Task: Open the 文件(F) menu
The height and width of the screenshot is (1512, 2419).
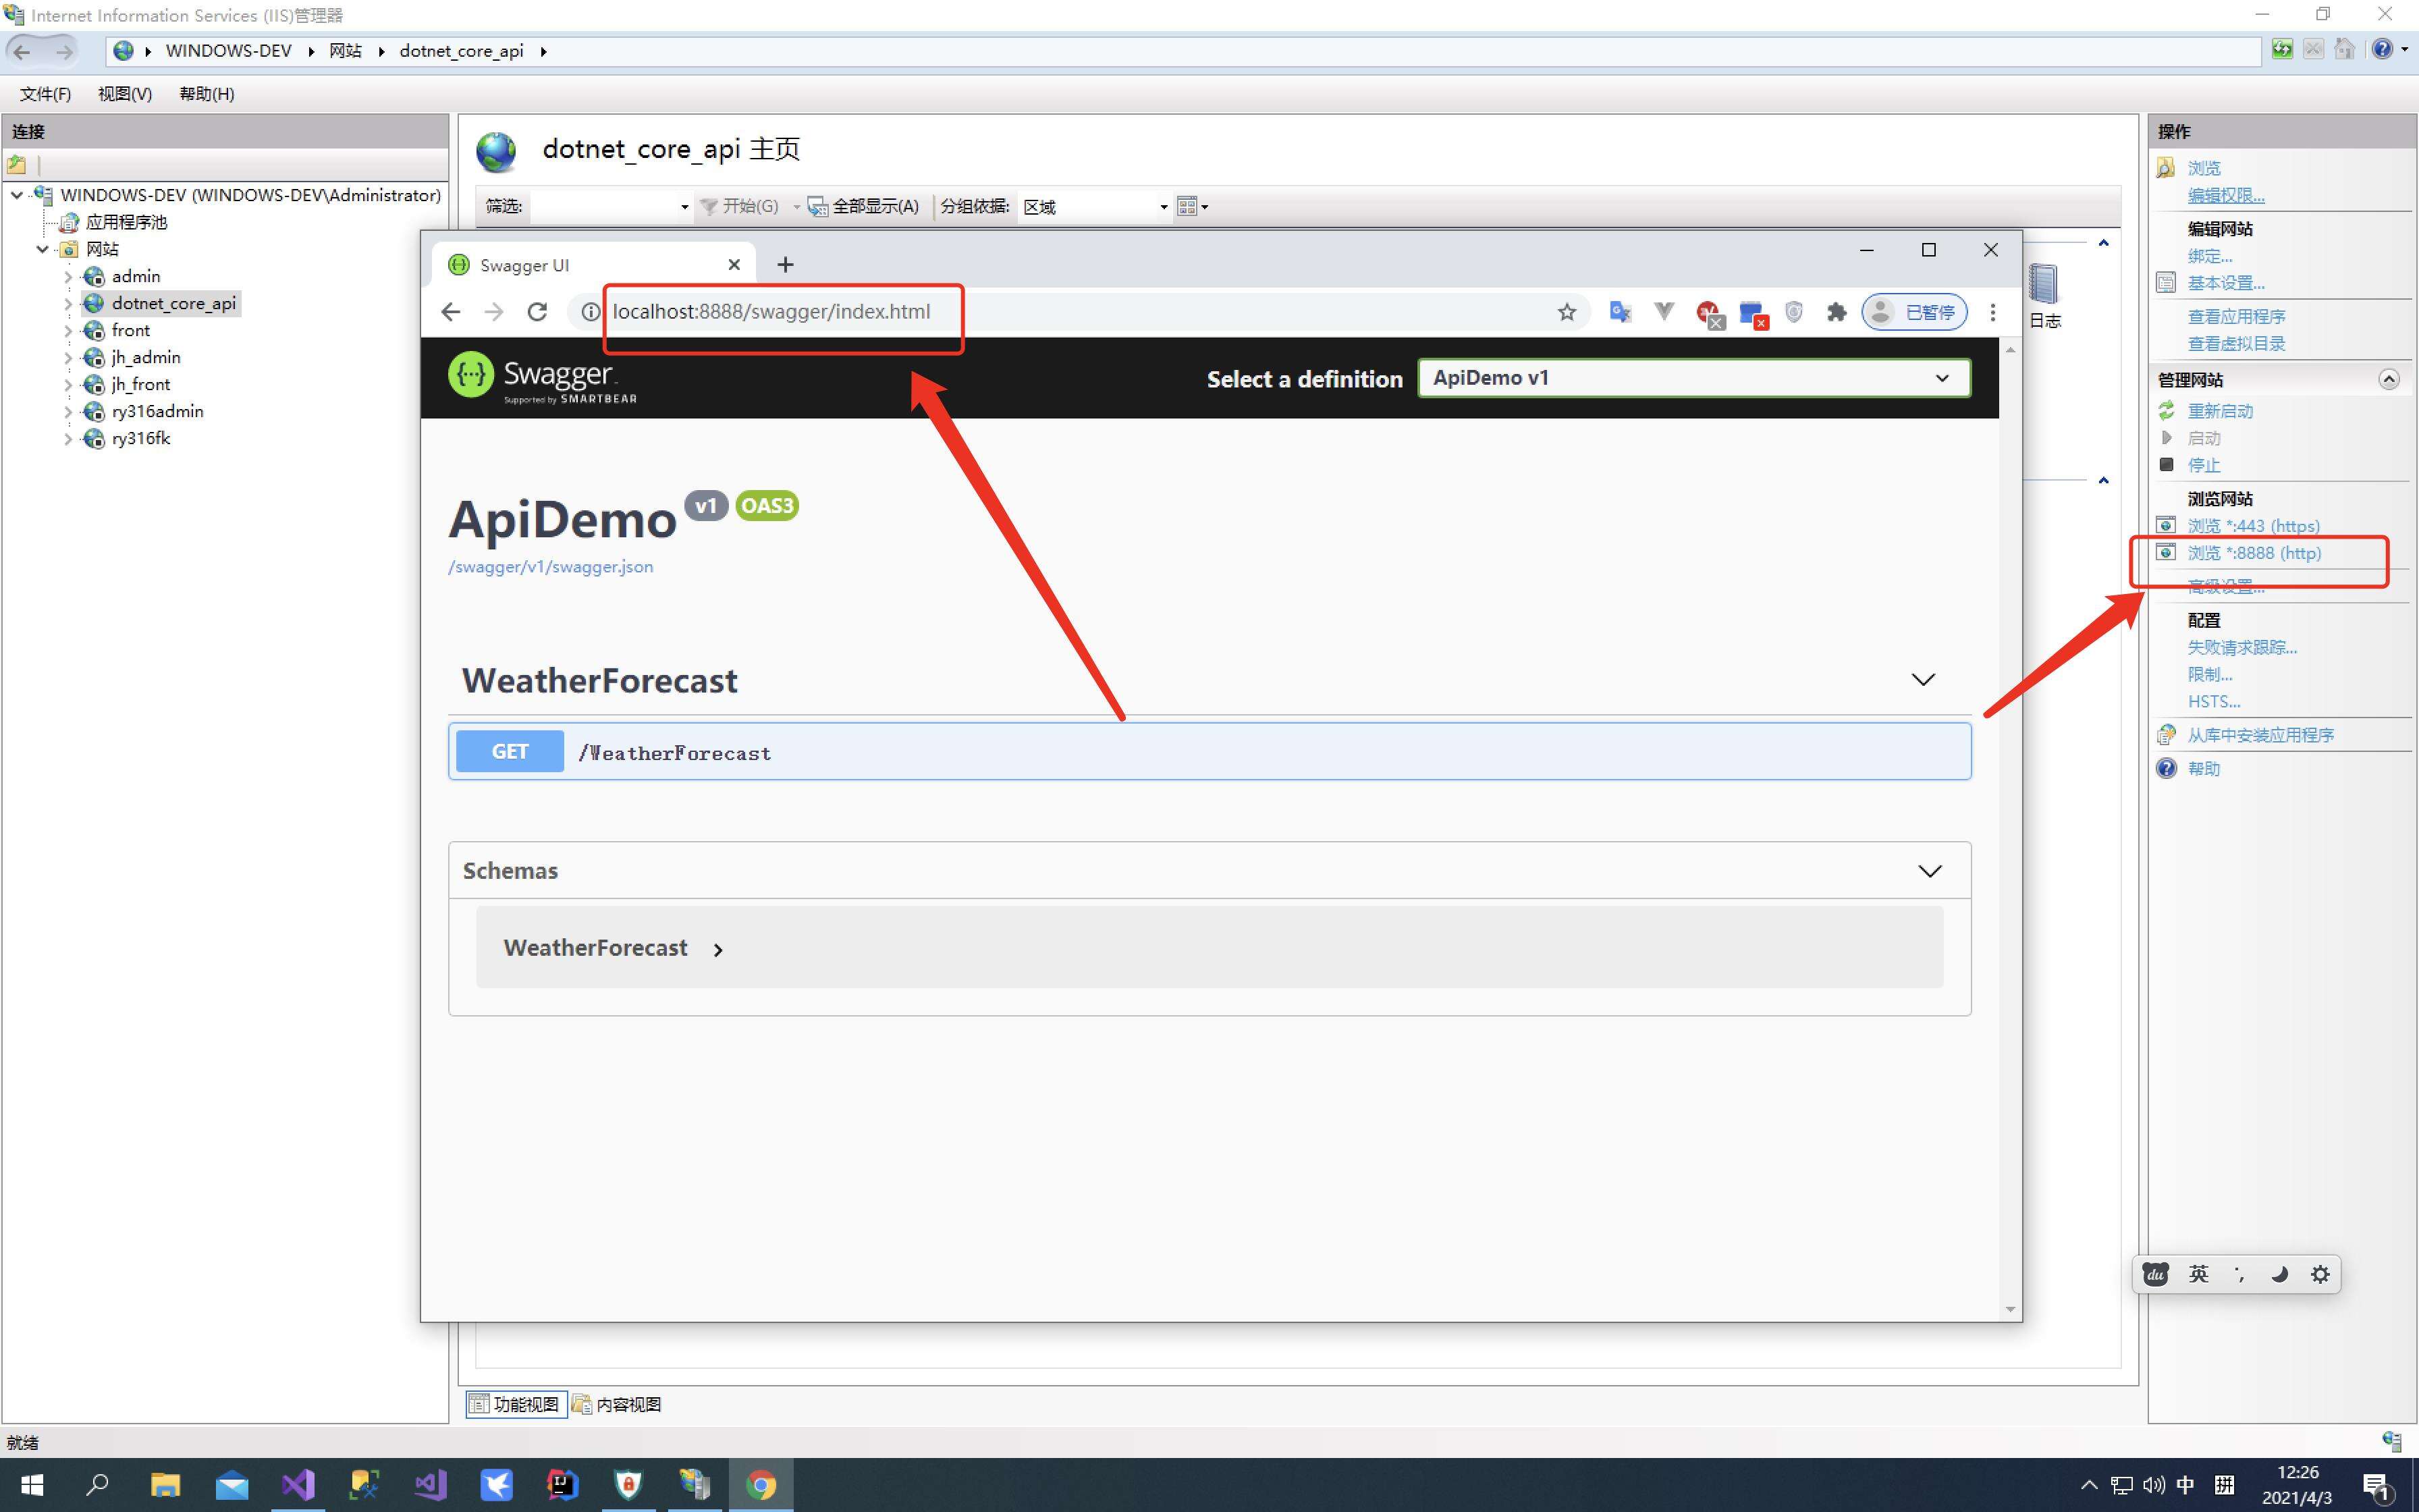Action: (45, 94)
